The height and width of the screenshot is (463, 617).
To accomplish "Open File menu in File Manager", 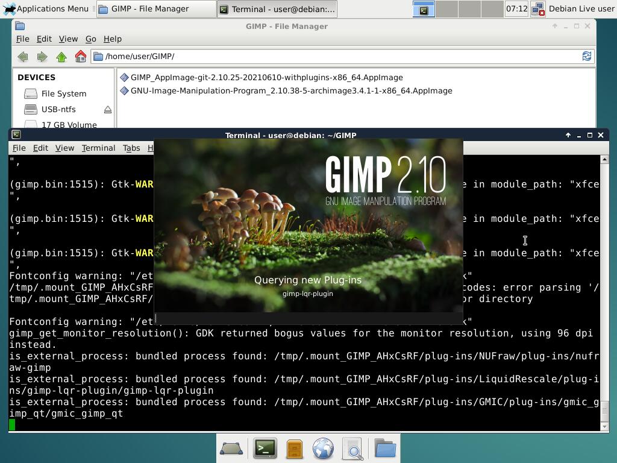I will tap(22, 39).
